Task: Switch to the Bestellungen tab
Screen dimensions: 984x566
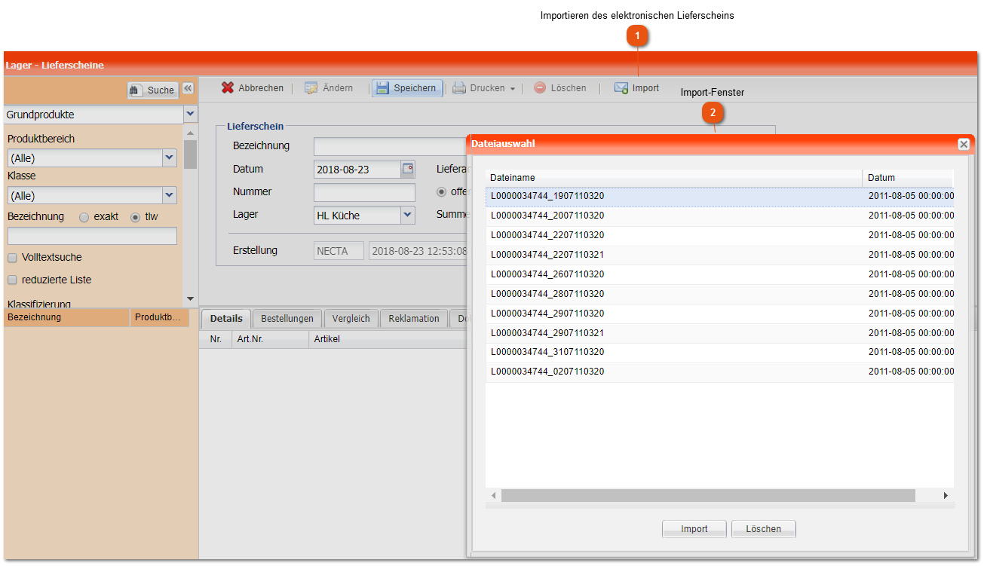Action: pyautogui.click(x=287, y=319)
